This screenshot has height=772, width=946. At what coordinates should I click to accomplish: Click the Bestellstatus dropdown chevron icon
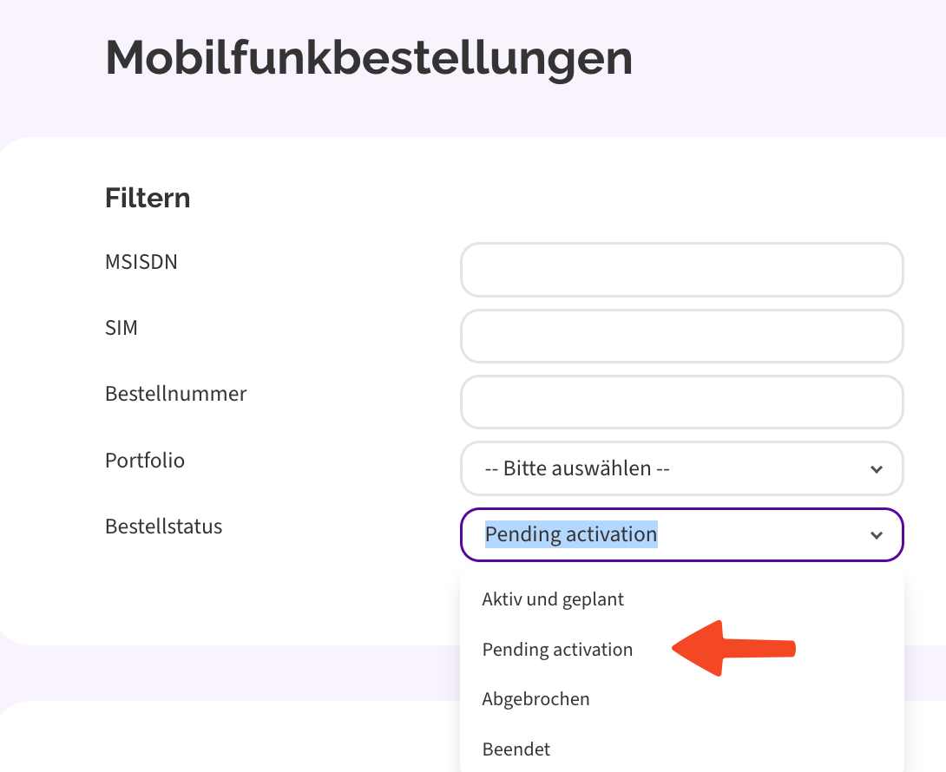tap(876, 534)
